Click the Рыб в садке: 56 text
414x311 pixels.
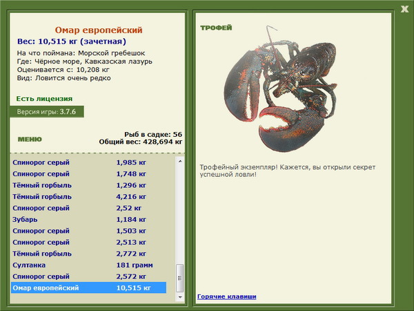(x=153, y=134)
